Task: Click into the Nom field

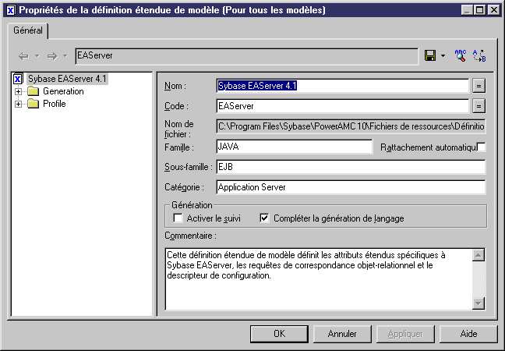Action: [x=343, y=86]
